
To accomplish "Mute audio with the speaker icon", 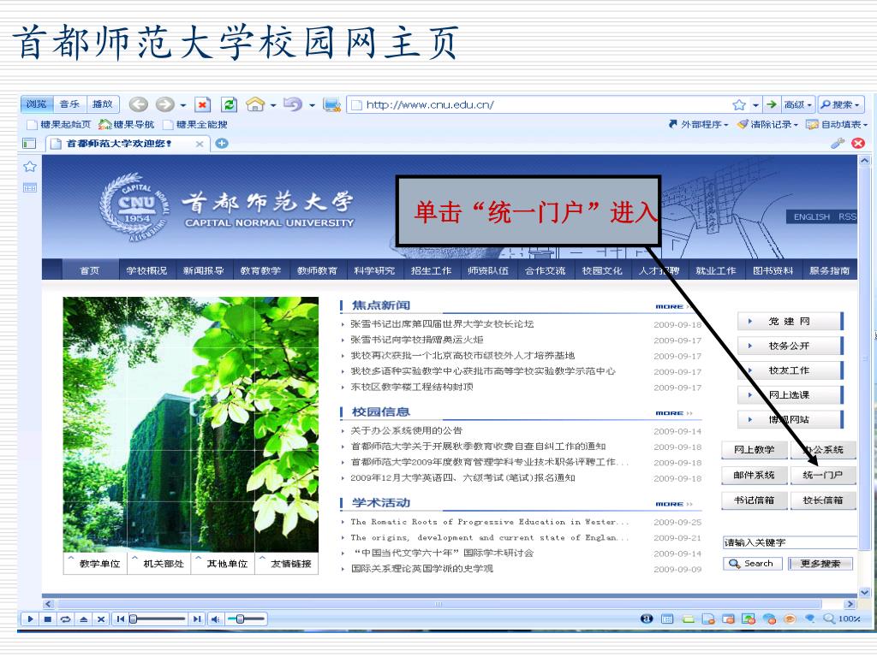I will 215,619.
